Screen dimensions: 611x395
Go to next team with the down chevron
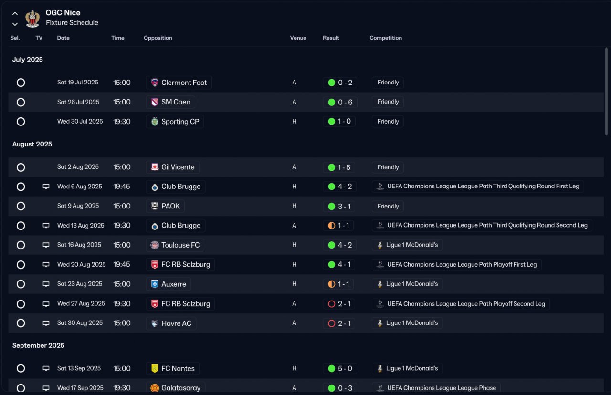coord(15,24)
